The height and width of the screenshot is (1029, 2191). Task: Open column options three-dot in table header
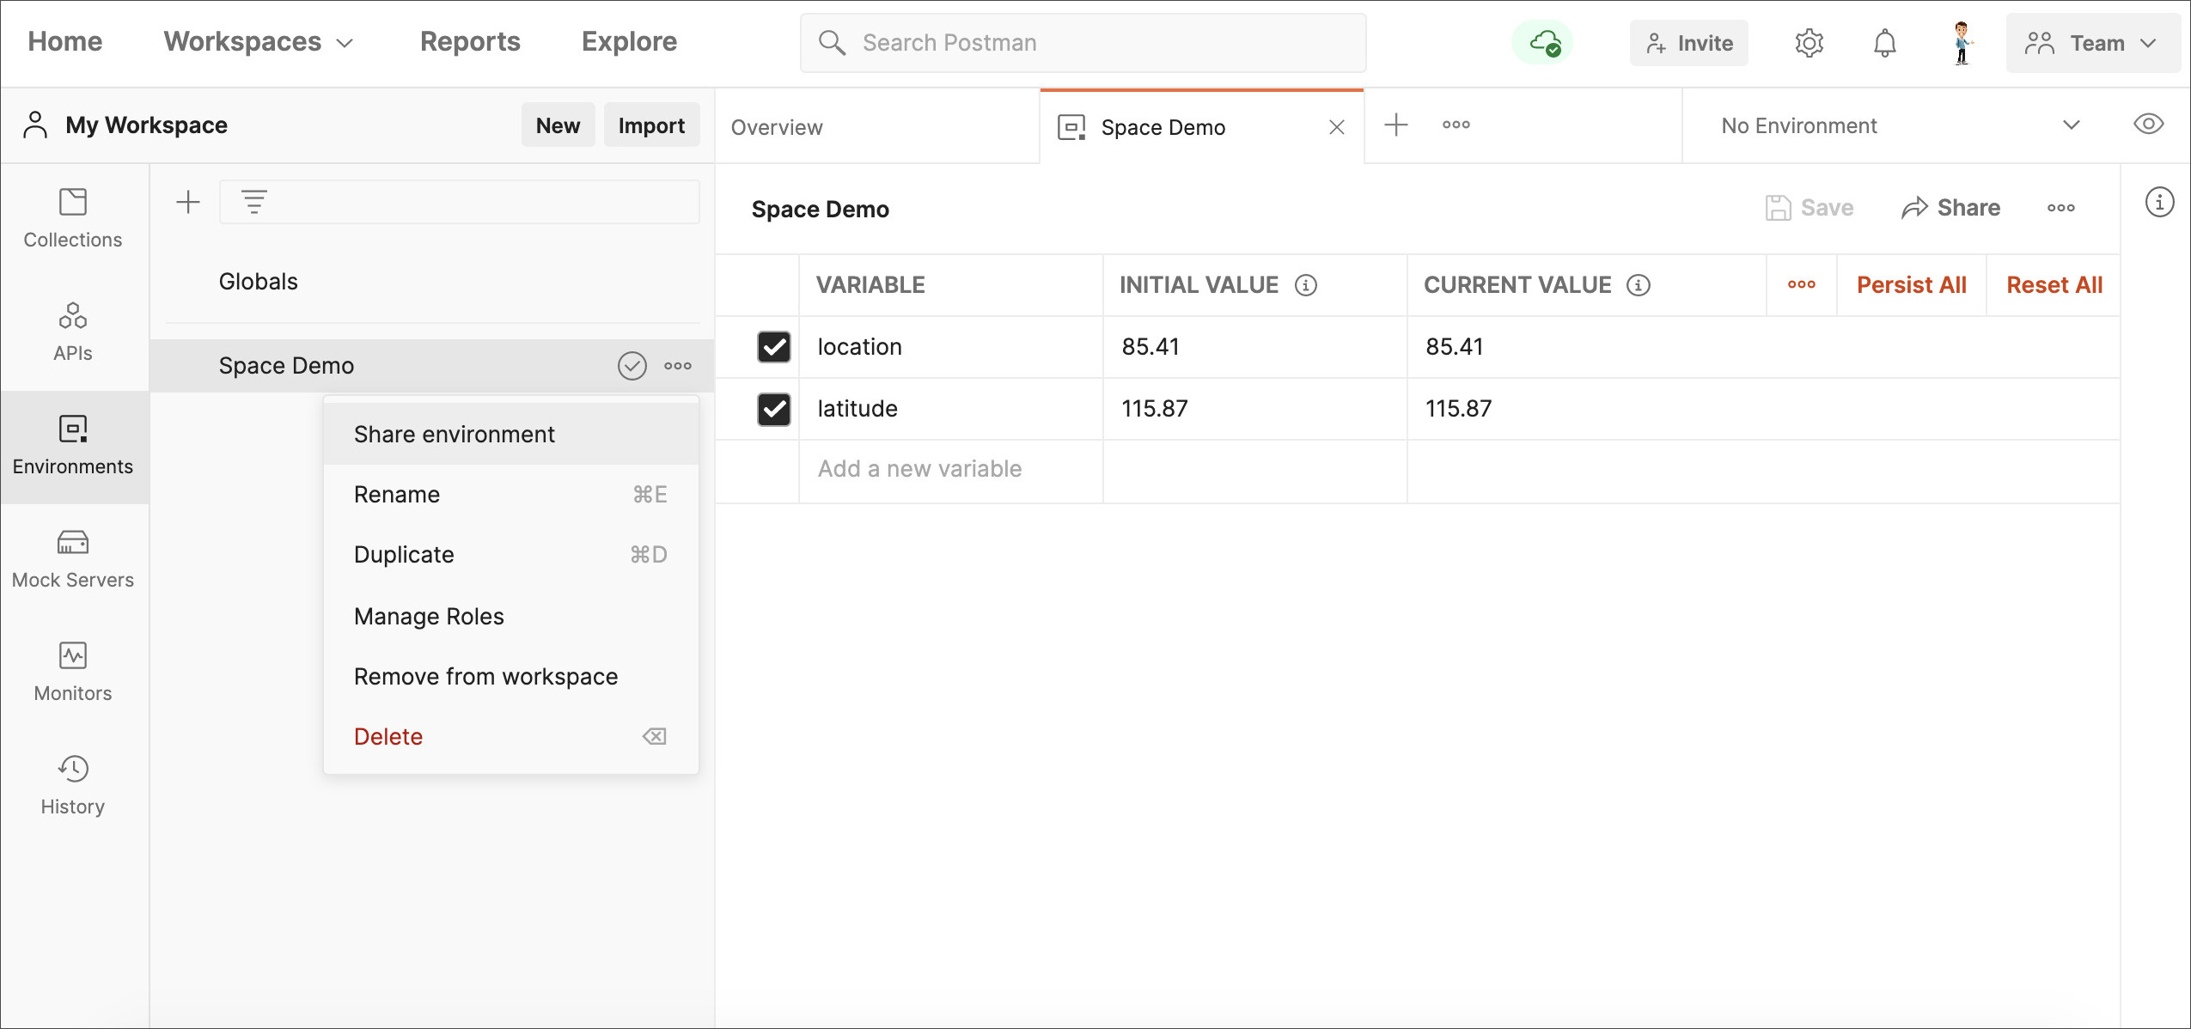[x=1802, y=284]
